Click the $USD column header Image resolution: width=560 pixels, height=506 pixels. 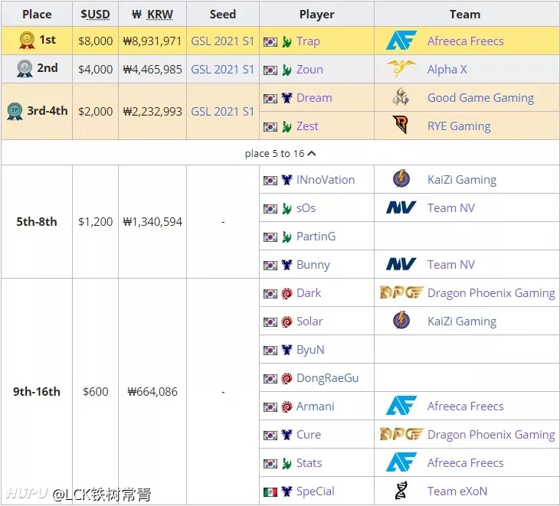pos(95,14)
